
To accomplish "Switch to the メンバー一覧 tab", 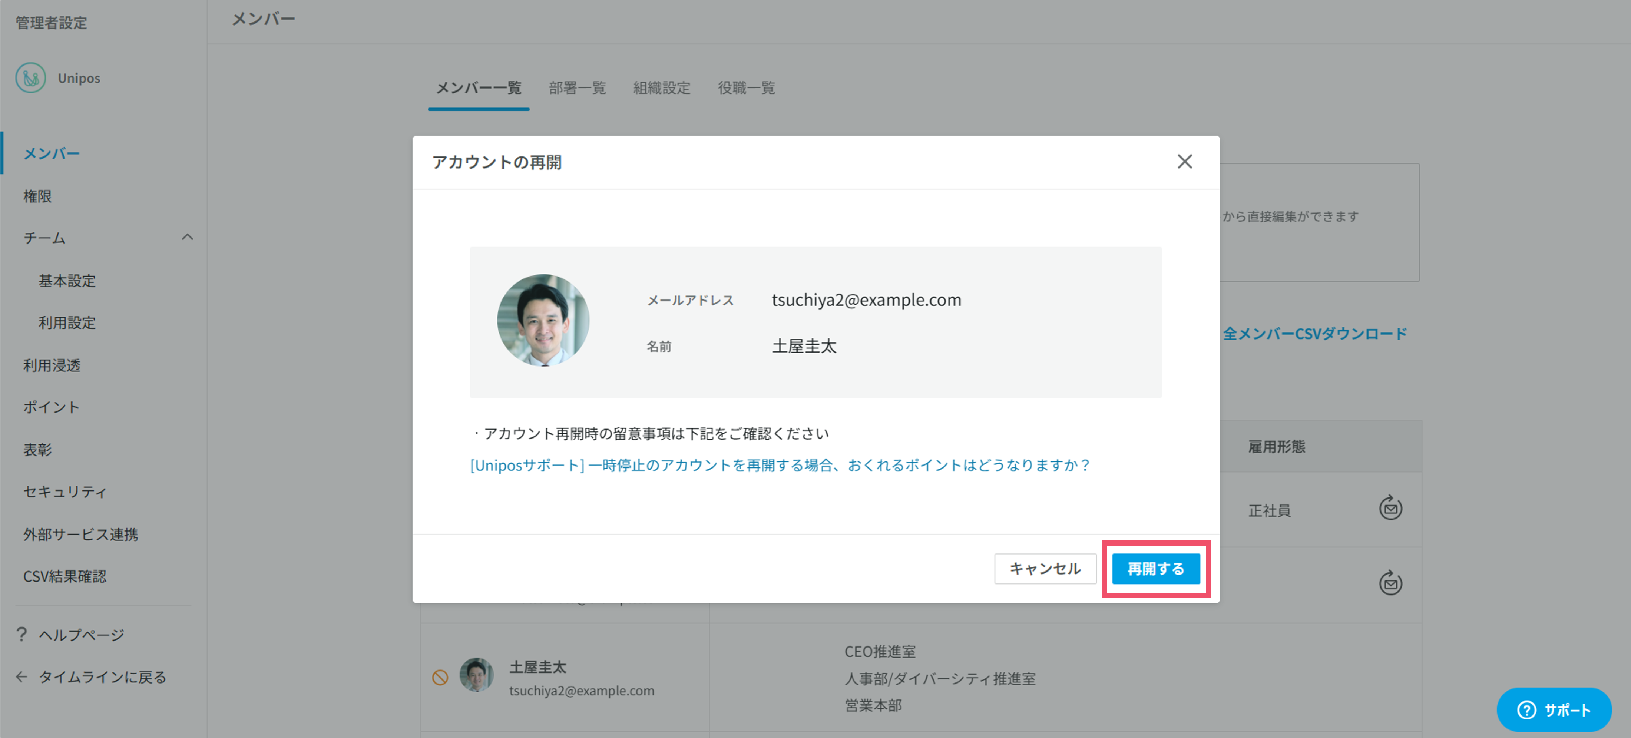I will coord(479,88).
